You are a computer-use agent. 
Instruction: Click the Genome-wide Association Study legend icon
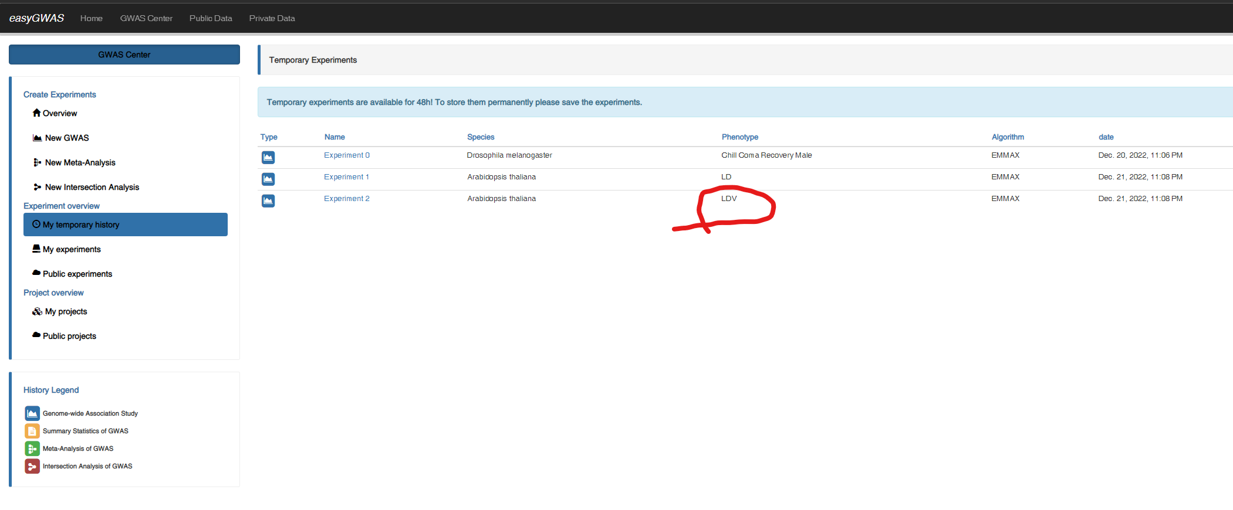click(32, 413)
